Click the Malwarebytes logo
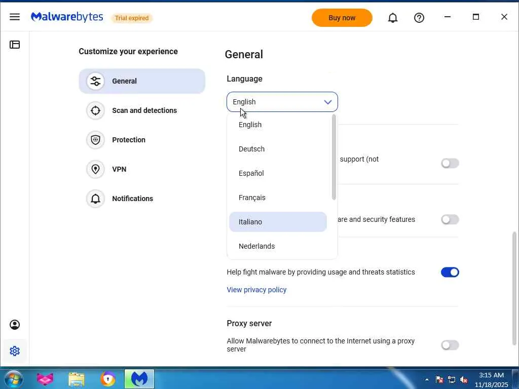519x389 pixels. pos(67,17)
